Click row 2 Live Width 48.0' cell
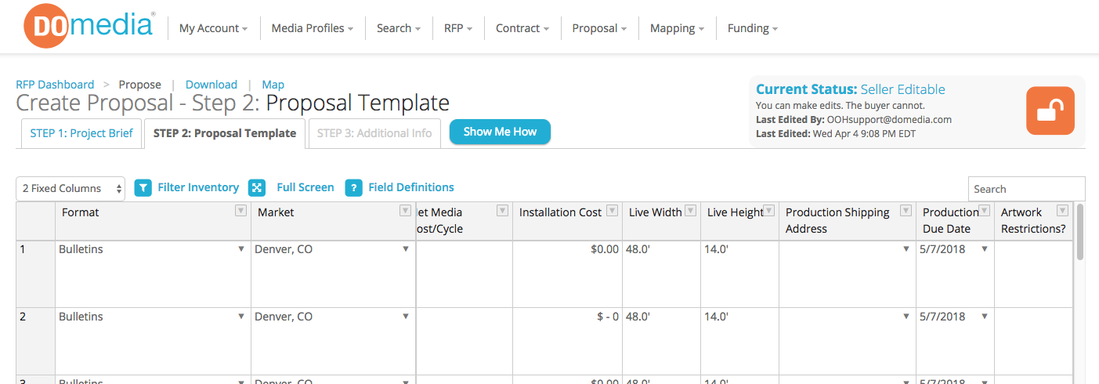1099x384 pixels. [661, 341]
